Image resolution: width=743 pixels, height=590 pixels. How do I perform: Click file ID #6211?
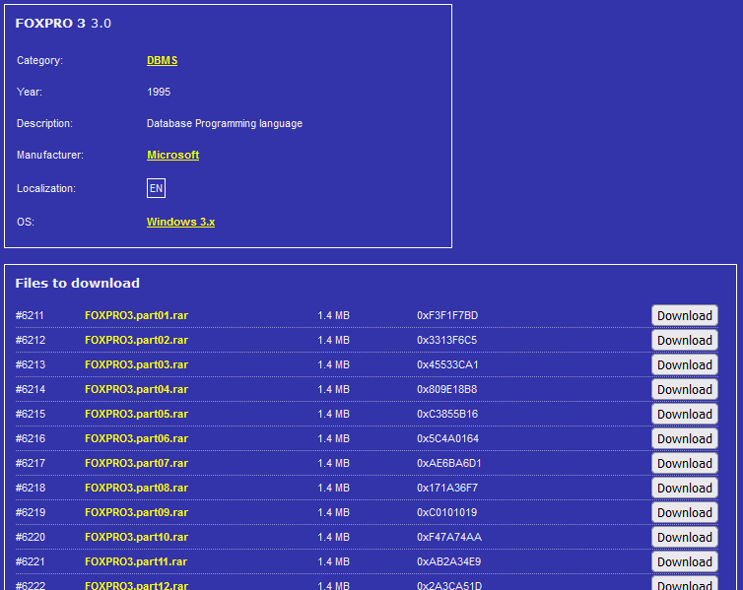30,315
